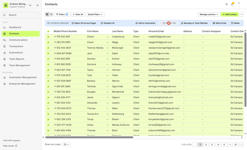Open notifications bell icon

click(x=232, y=4)
